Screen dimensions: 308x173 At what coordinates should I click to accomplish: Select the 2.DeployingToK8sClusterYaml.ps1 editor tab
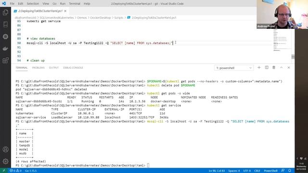point(40,11)
